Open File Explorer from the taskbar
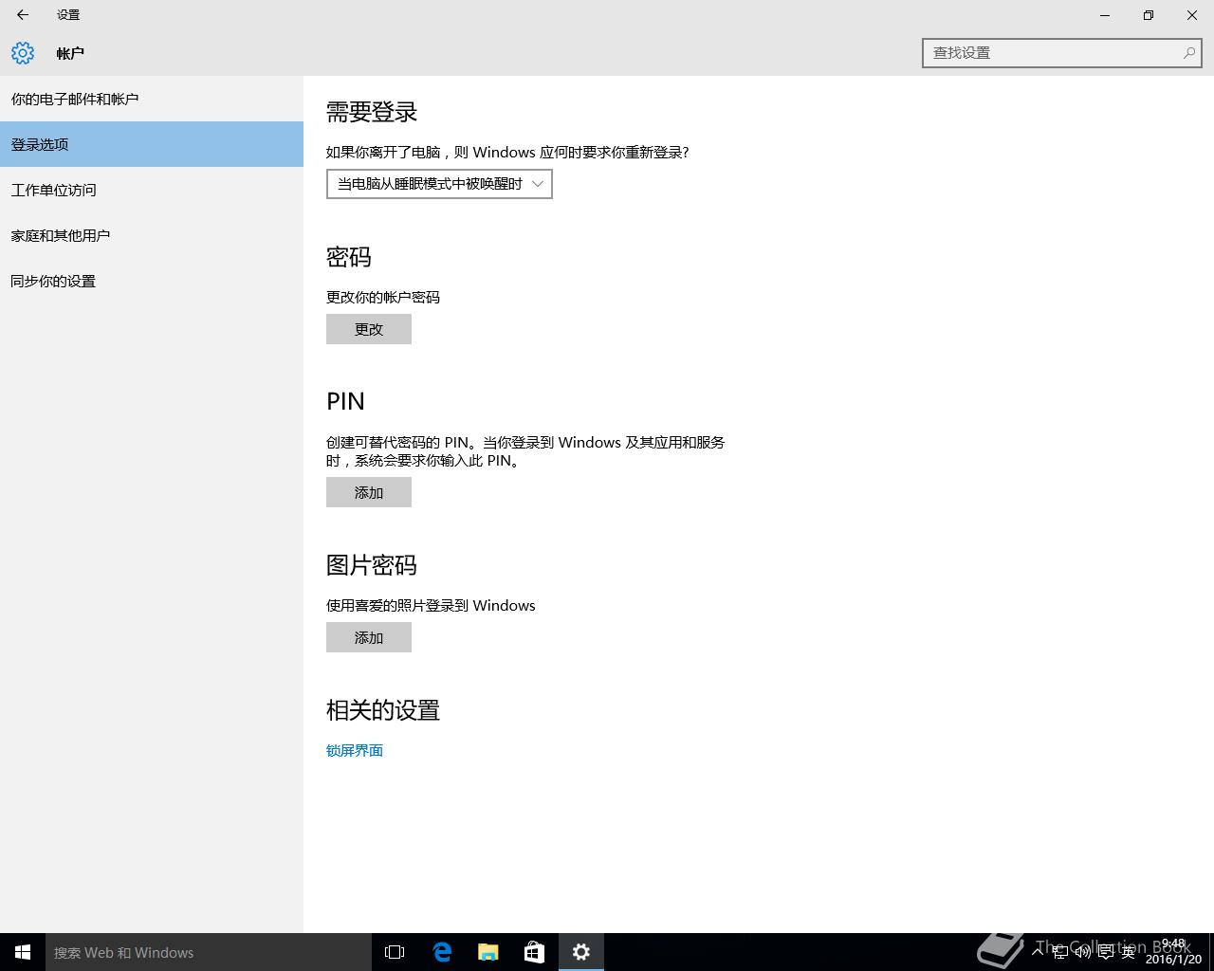 [x=488, y=952]
